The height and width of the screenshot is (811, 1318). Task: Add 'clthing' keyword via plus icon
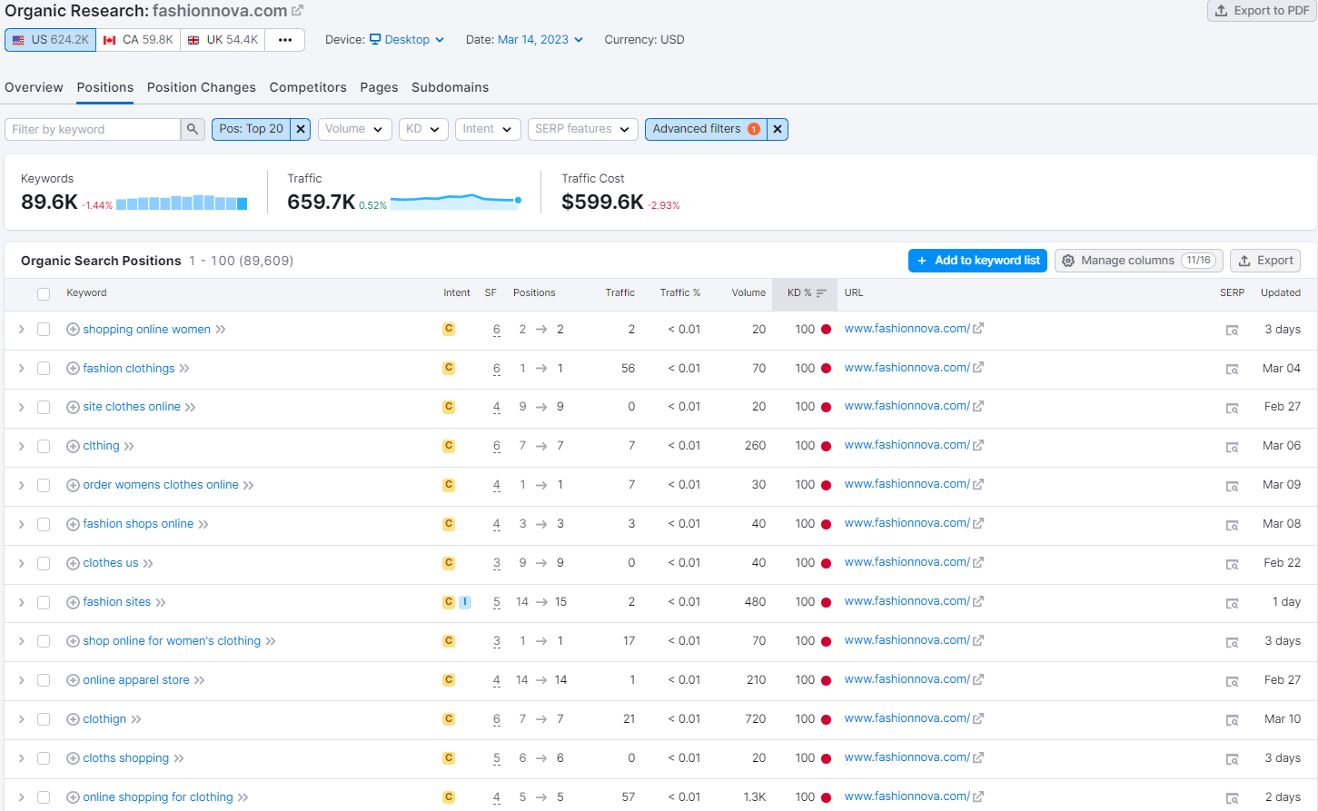pos(73,446)
